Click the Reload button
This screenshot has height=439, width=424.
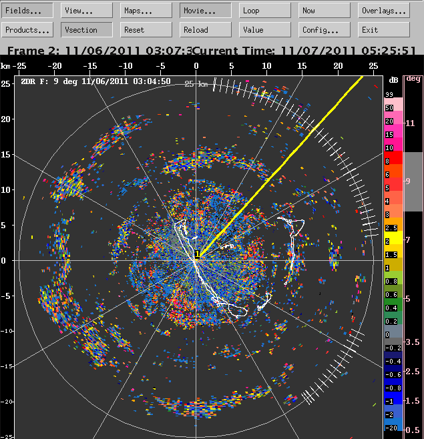[x=206, y=29]
